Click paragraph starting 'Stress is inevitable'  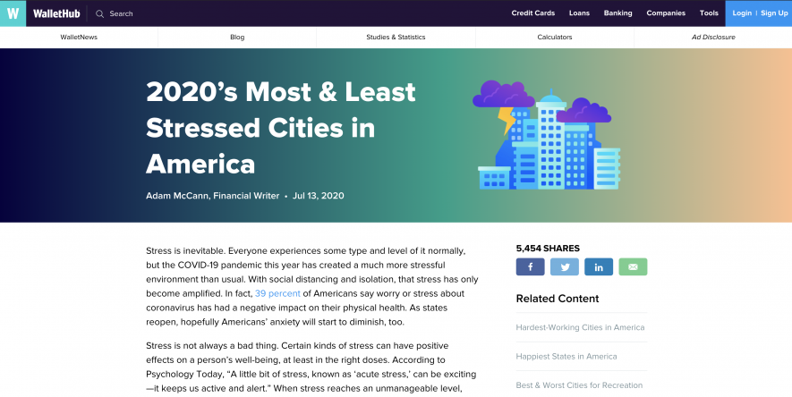(x=312, y=286)
